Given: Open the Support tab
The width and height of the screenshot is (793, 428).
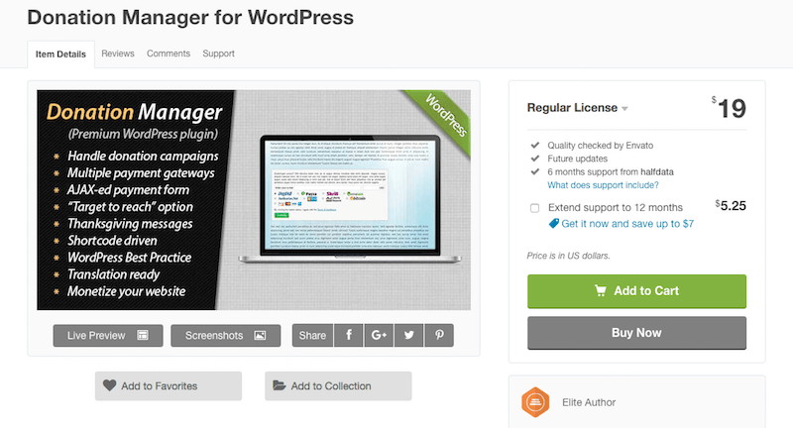Looking at the screenshot, I should pos(218,53).
